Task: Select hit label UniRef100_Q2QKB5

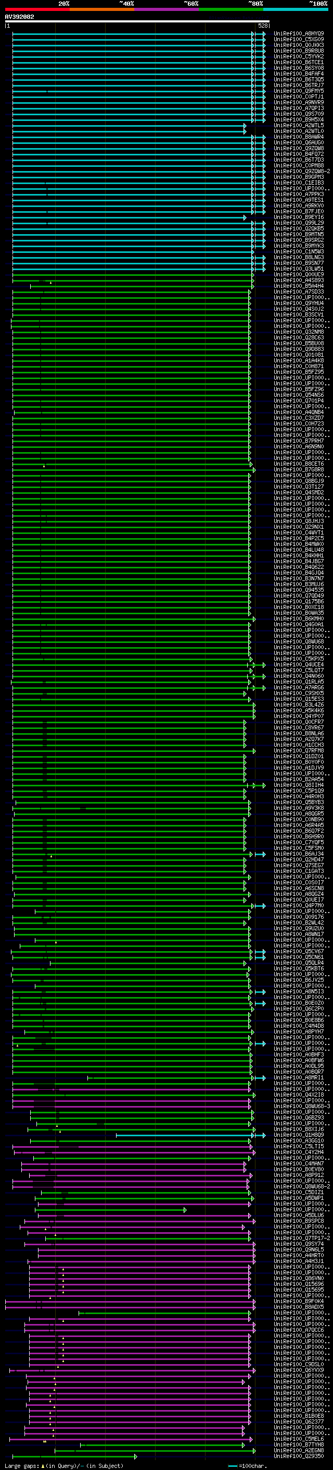Action: (x=299, y=228)
